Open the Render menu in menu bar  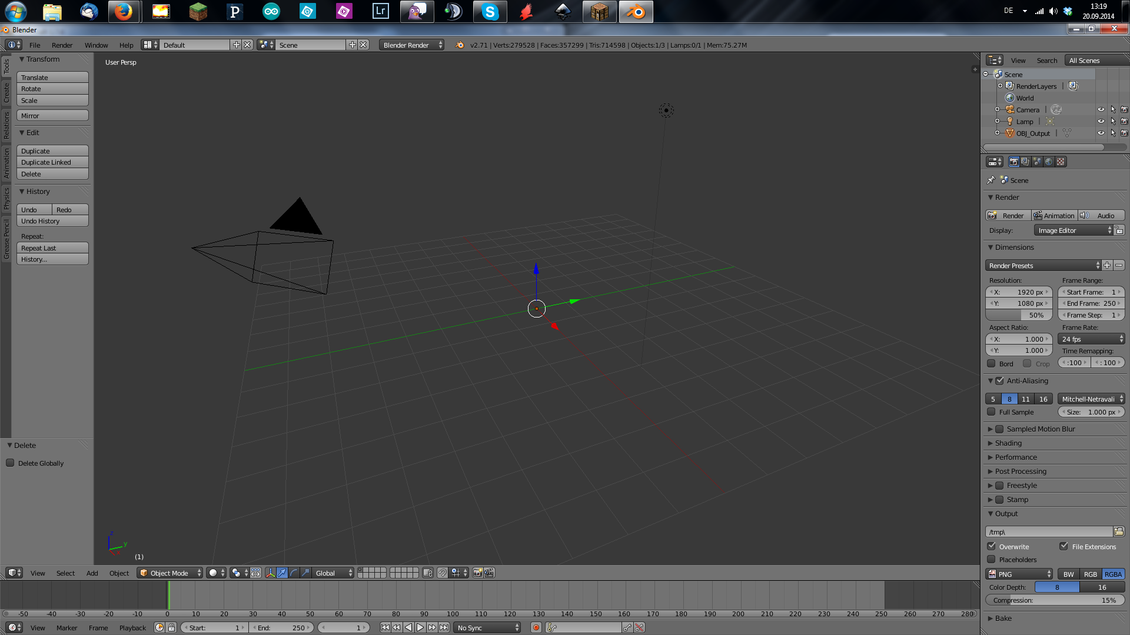pos(61,44)
